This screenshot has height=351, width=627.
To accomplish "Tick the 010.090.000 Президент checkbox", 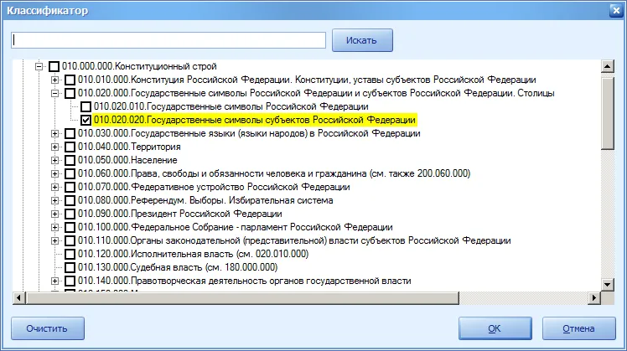I will (x=70, y=214).
